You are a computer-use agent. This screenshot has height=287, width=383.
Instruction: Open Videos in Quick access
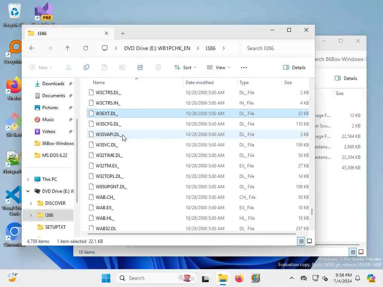tap(49, 132)
